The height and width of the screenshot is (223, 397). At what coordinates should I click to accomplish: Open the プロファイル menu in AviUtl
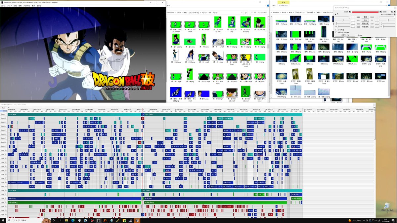pos(27,6)
